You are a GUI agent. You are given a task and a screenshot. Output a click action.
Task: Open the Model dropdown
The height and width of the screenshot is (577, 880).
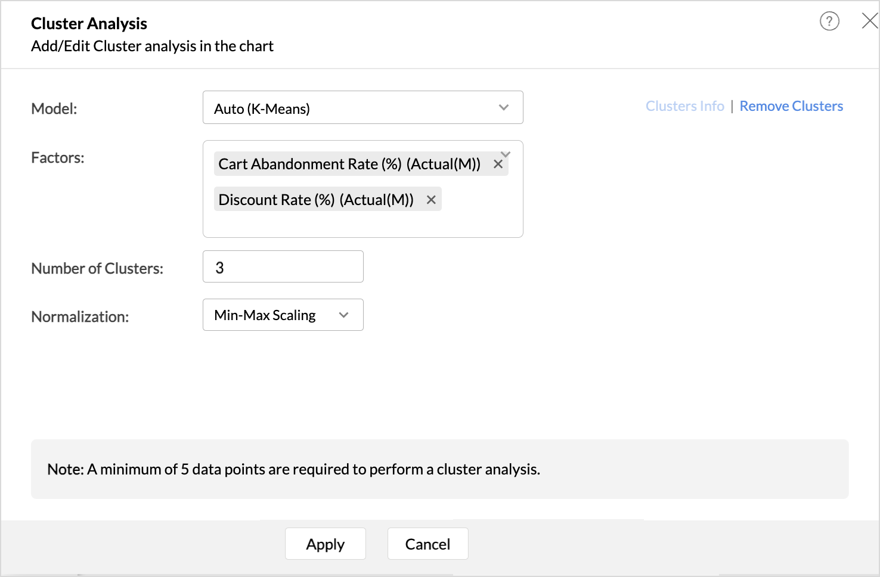[362, 108]
